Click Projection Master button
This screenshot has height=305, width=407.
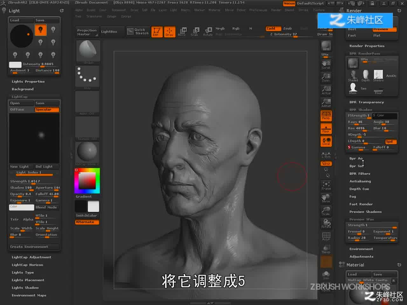(x=87, y=32)
